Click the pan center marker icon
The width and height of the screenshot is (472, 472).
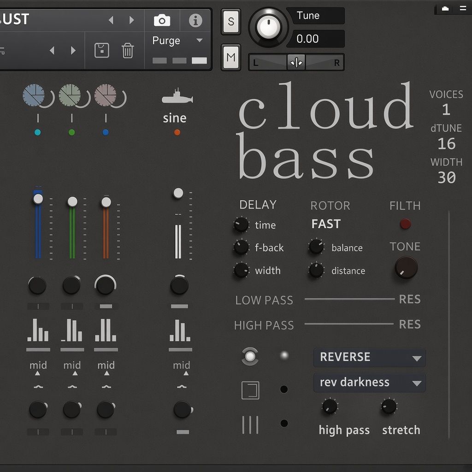[x=296, y=63]
